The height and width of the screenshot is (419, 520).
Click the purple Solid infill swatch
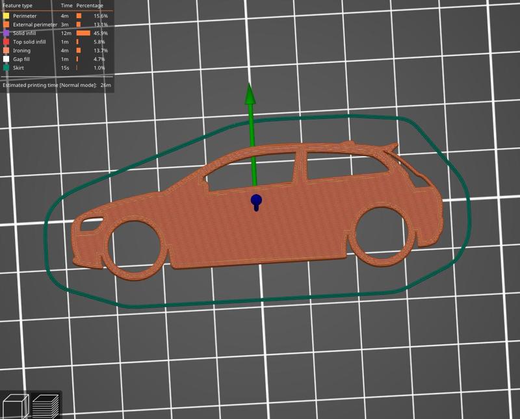tap(6, 33)
